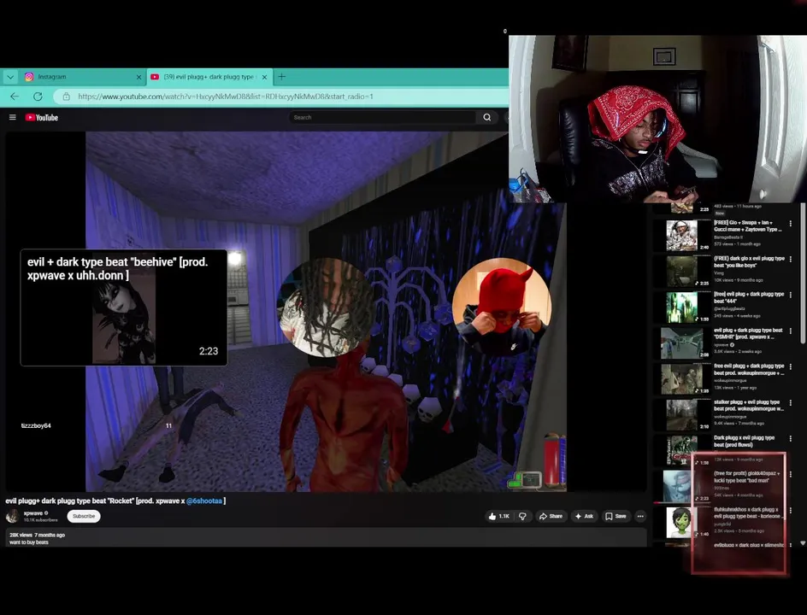View site info via the lock icon
The image size is (807, 615).
coord(66,97)
